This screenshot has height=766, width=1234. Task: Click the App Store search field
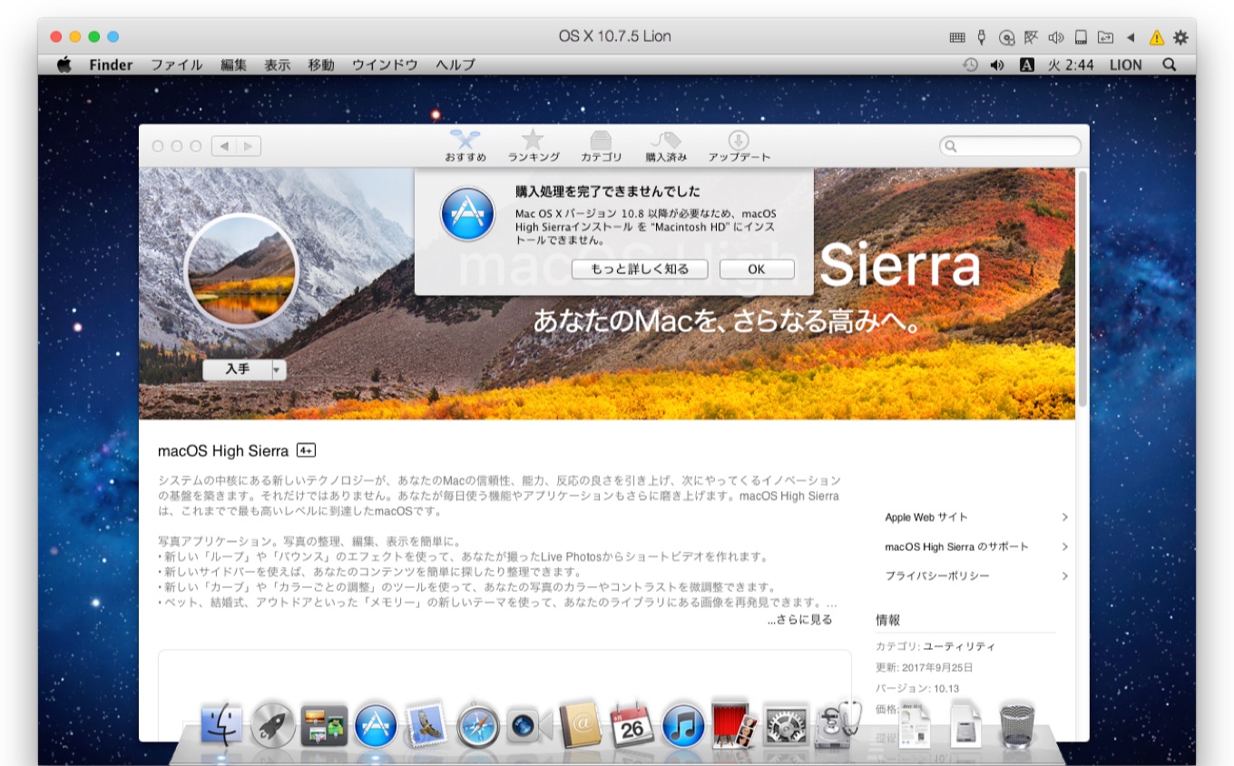pyautogui.click(x=1010, y=146)
